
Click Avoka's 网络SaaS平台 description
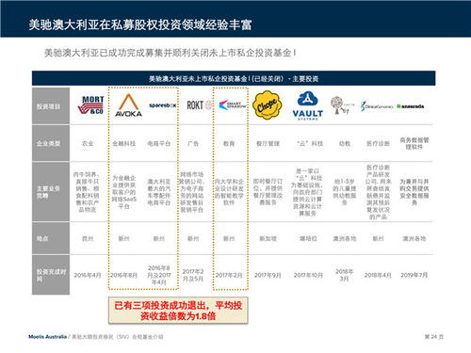(x=124, y=192)
